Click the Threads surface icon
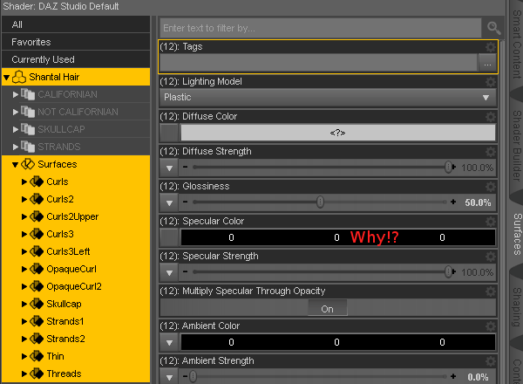Image resolution: width=523 pixels, height=384 pixels. pos(37,374)
